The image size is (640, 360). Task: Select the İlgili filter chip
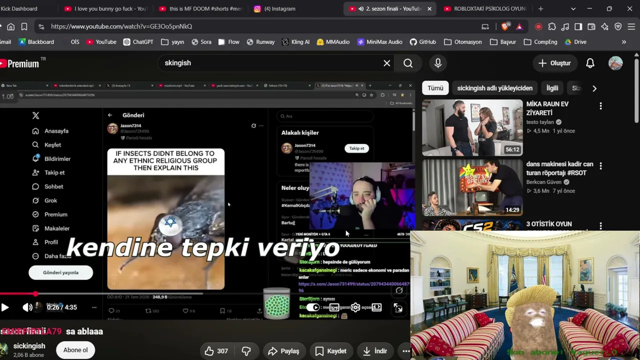(x=552, y=88)
